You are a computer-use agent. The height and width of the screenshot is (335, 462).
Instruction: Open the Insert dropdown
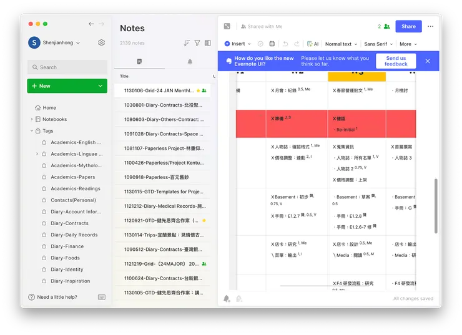pyautogui.click(x=237, y=44)
